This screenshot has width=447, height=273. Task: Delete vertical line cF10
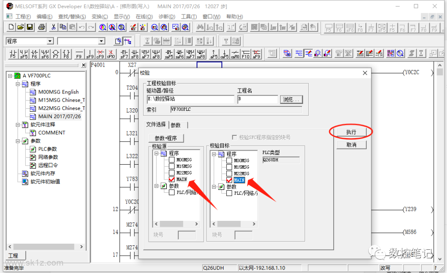(111, 54)
